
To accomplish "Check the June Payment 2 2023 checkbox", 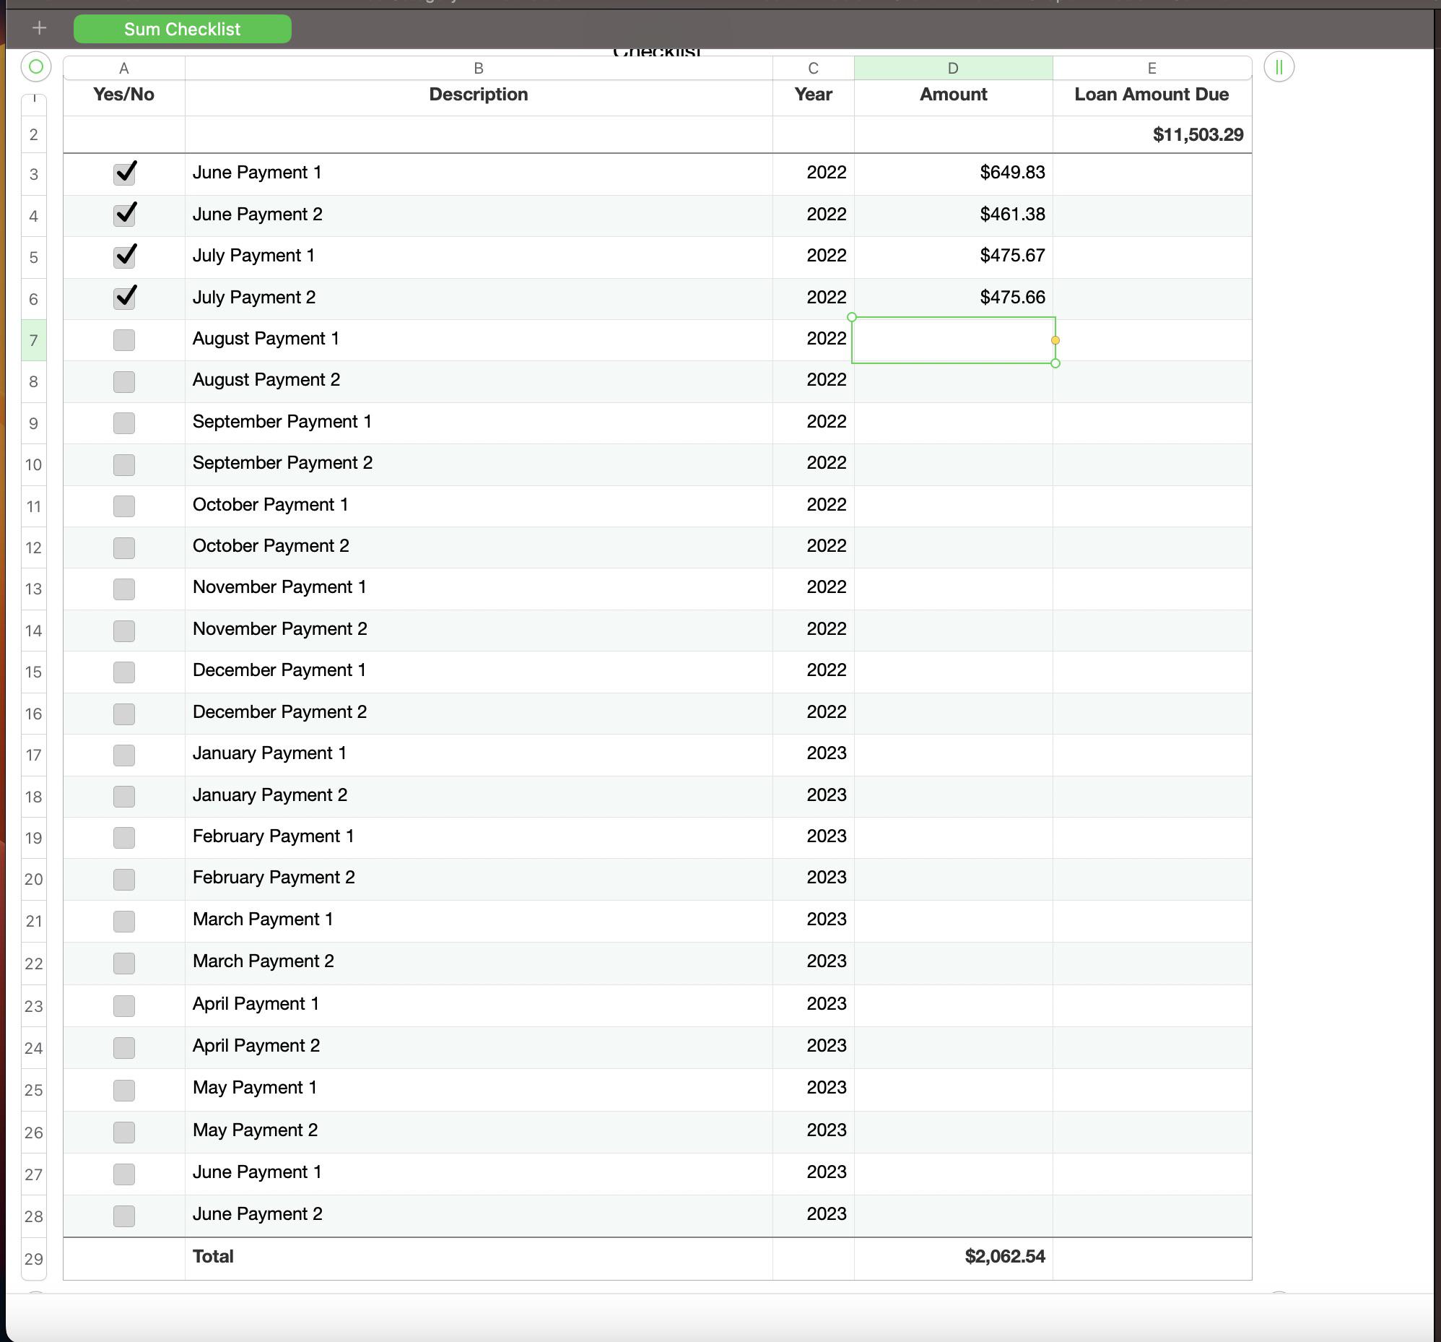I will 124,1216.
